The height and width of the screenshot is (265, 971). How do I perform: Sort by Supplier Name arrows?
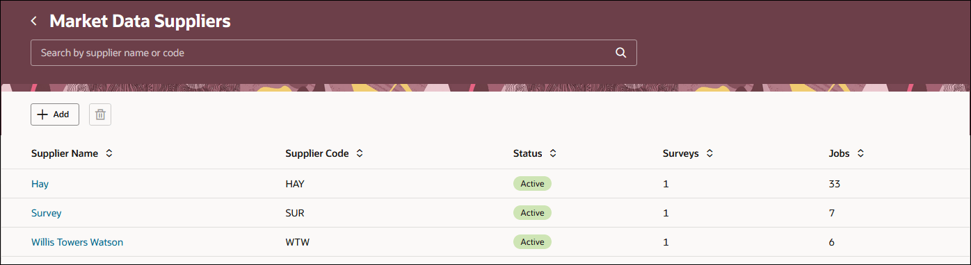pos(109,153)
